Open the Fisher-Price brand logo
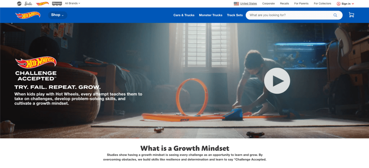The image size is (369, 168). point(57,4)
